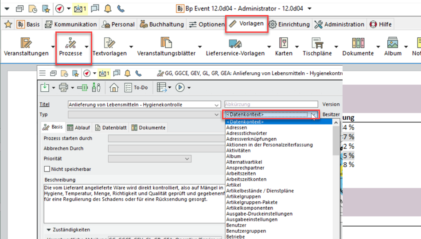
Task: Switch to the Ablauf tab
Action: click(x=78, y=128)
